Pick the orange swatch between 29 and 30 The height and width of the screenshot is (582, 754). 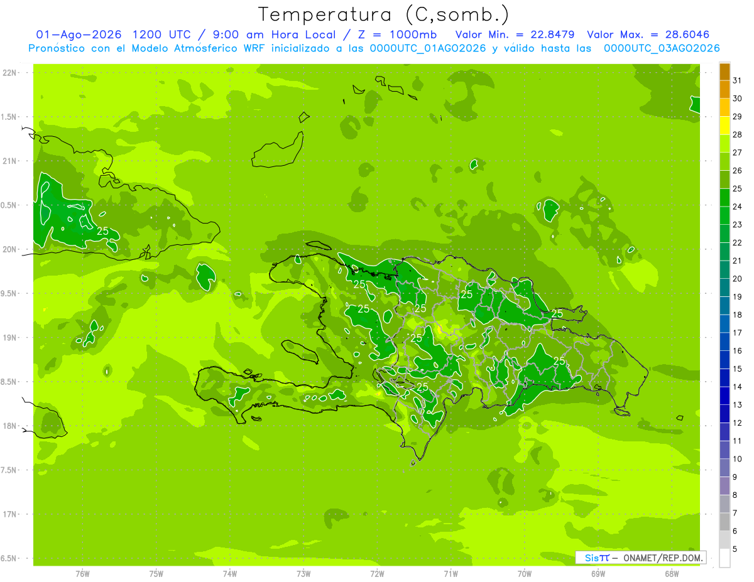point(724,107)
